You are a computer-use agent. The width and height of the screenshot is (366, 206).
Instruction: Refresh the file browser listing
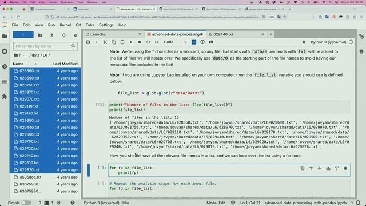coord(63,35)
